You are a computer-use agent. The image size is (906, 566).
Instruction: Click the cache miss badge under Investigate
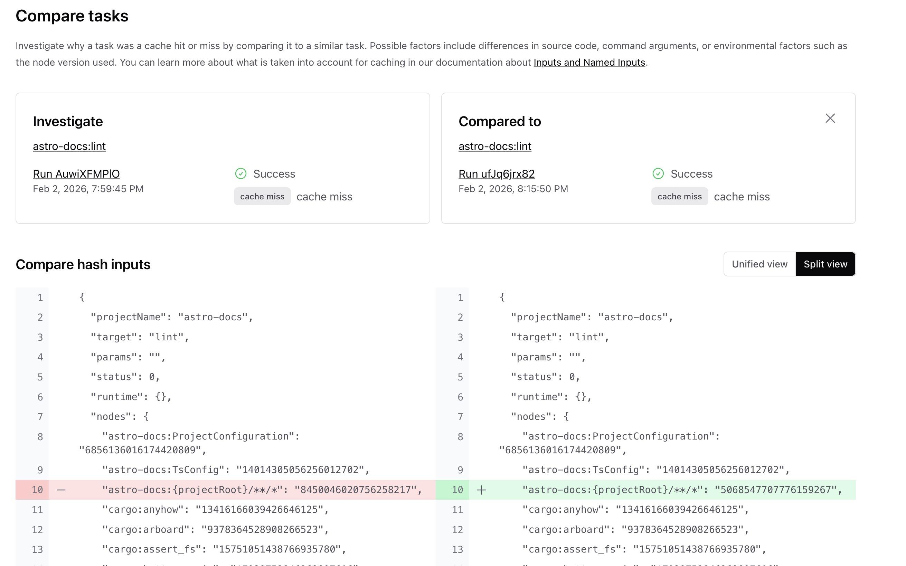tap(262, 196)
